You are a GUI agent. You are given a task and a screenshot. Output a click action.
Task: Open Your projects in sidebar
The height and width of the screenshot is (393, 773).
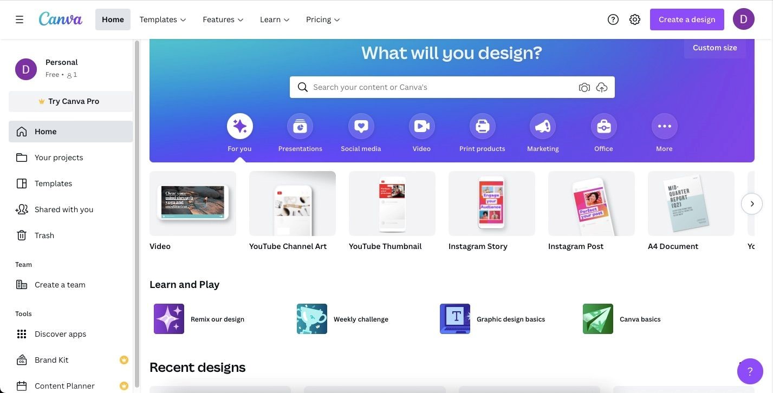[70, 158]
